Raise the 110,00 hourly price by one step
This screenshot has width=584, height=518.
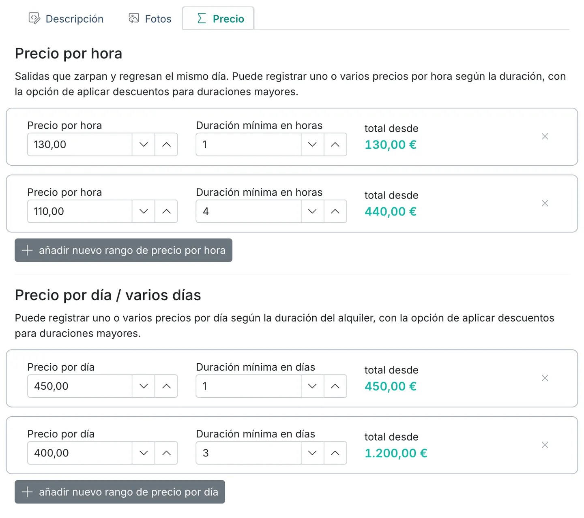pos(166,211)
